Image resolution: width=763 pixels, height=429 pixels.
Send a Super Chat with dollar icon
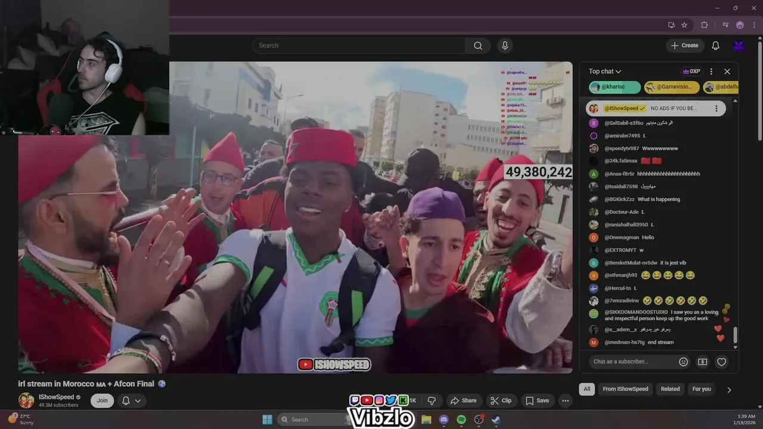(x=703, y=362)
